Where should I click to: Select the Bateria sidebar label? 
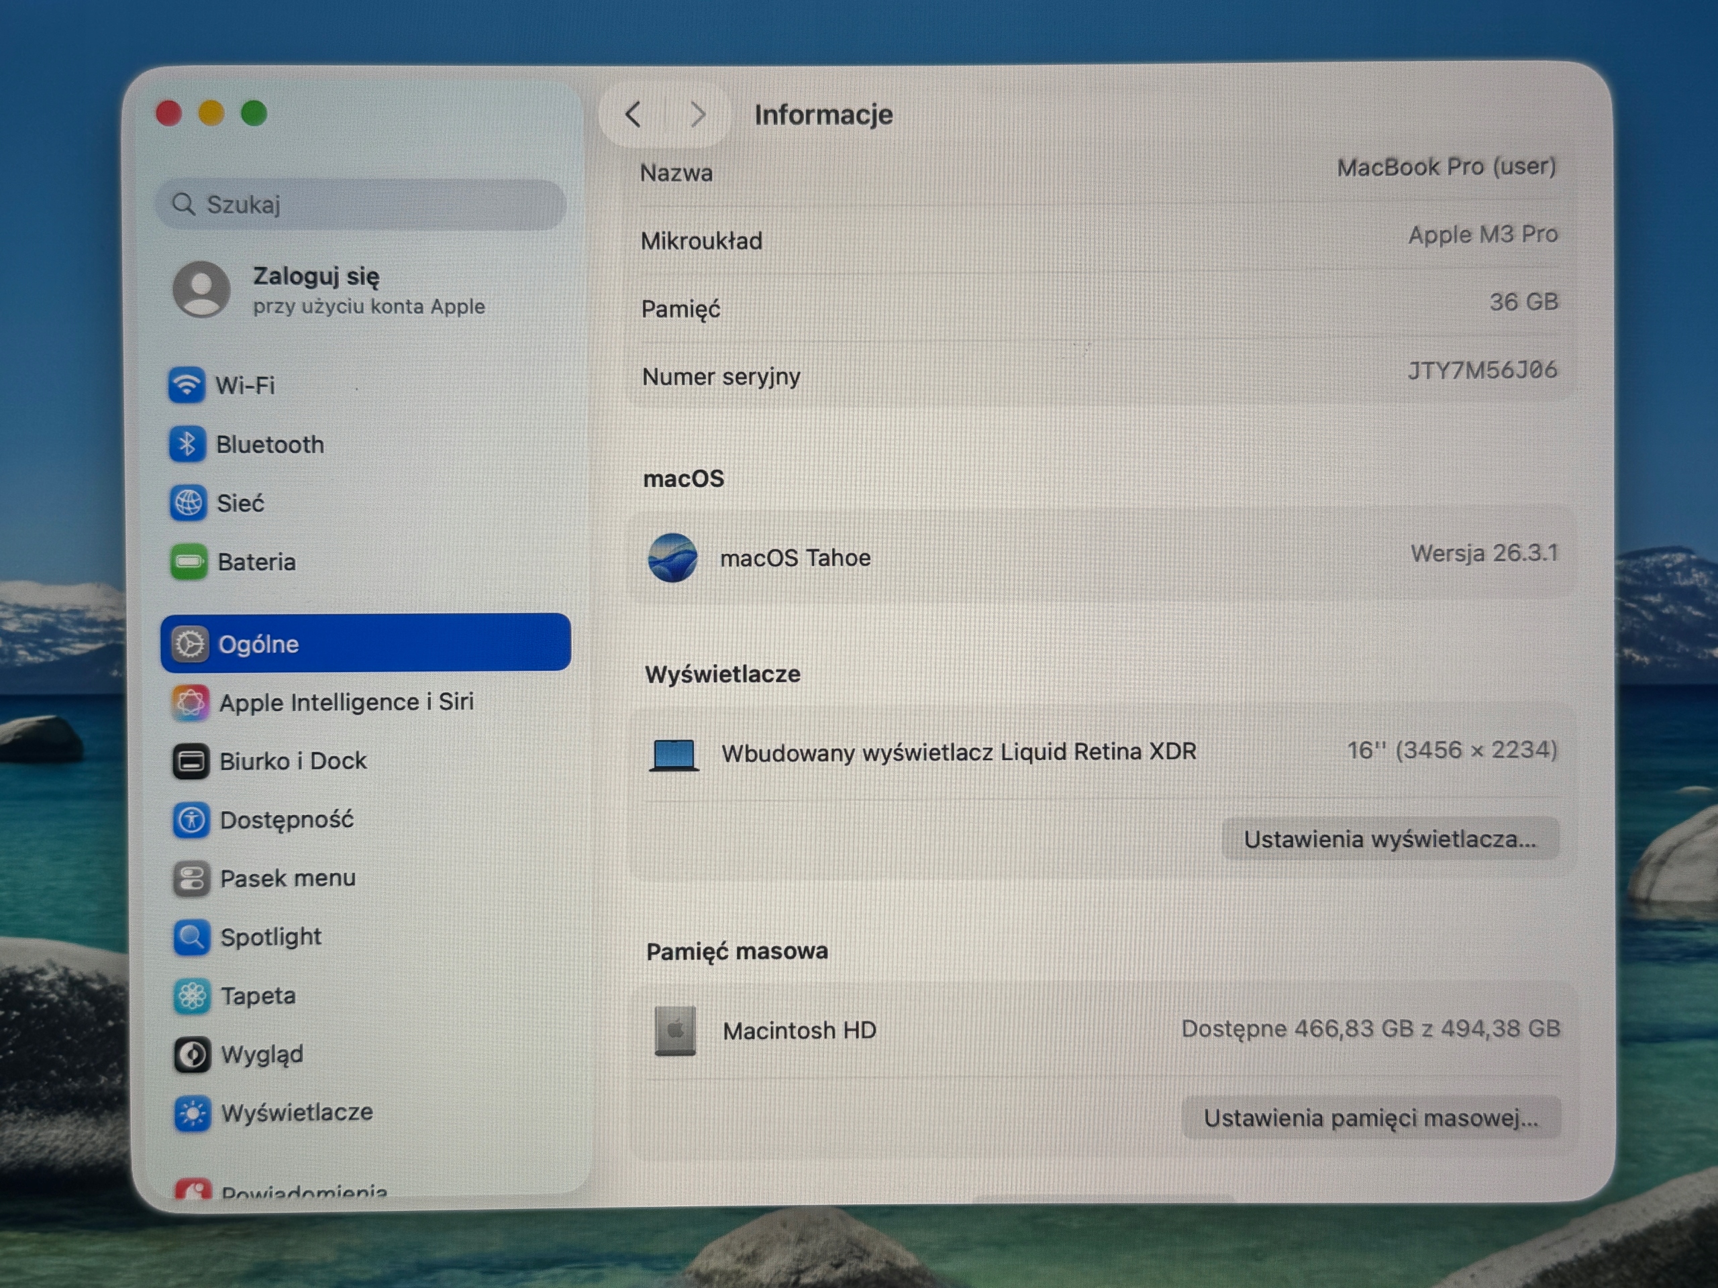(x=257, y=562)
